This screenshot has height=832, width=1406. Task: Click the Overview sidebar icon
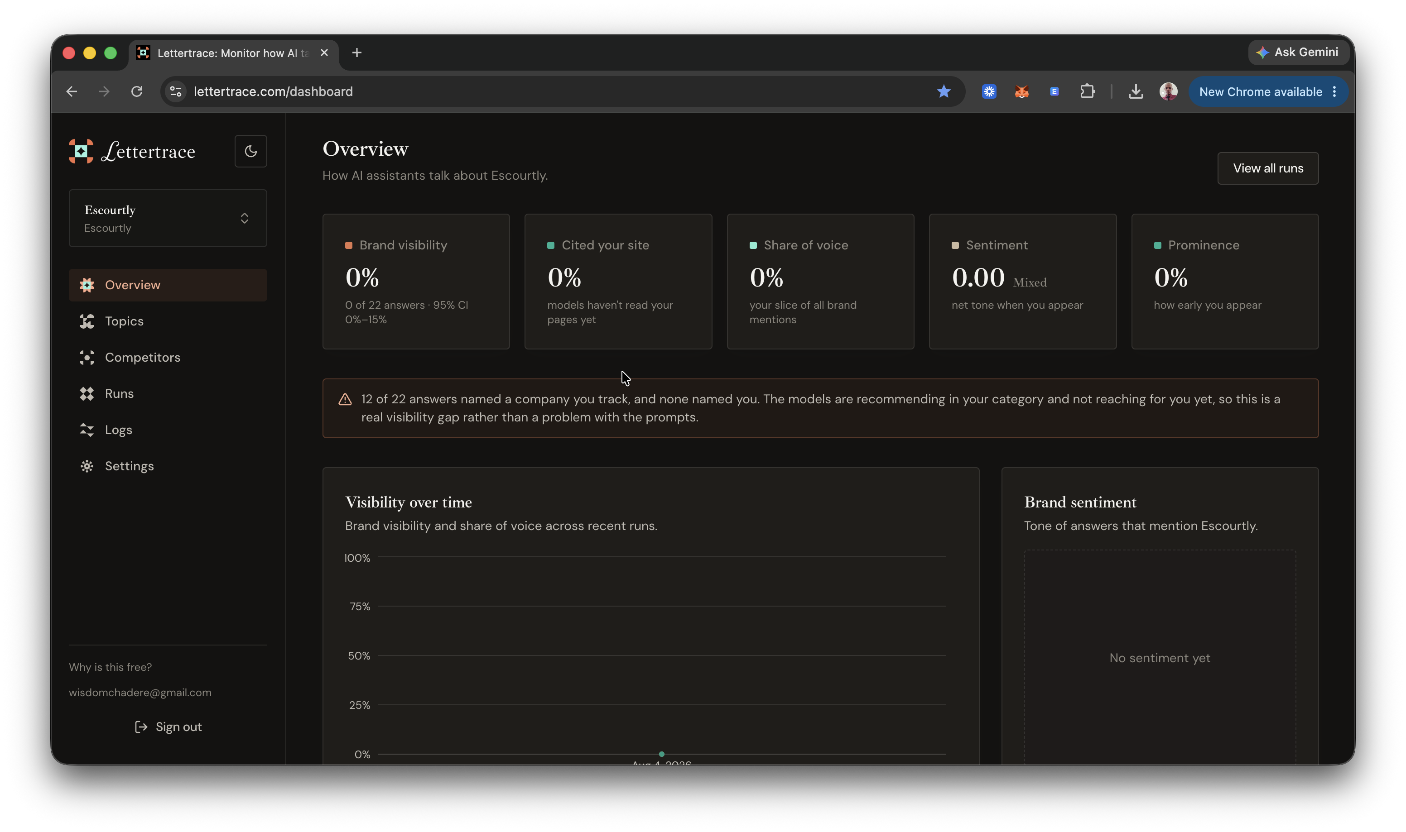(x=87, y=285)
